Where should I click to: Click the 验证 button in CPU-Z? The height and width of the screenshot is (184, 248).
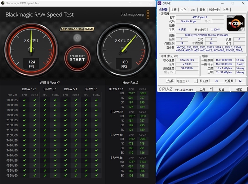click(221, 89)
